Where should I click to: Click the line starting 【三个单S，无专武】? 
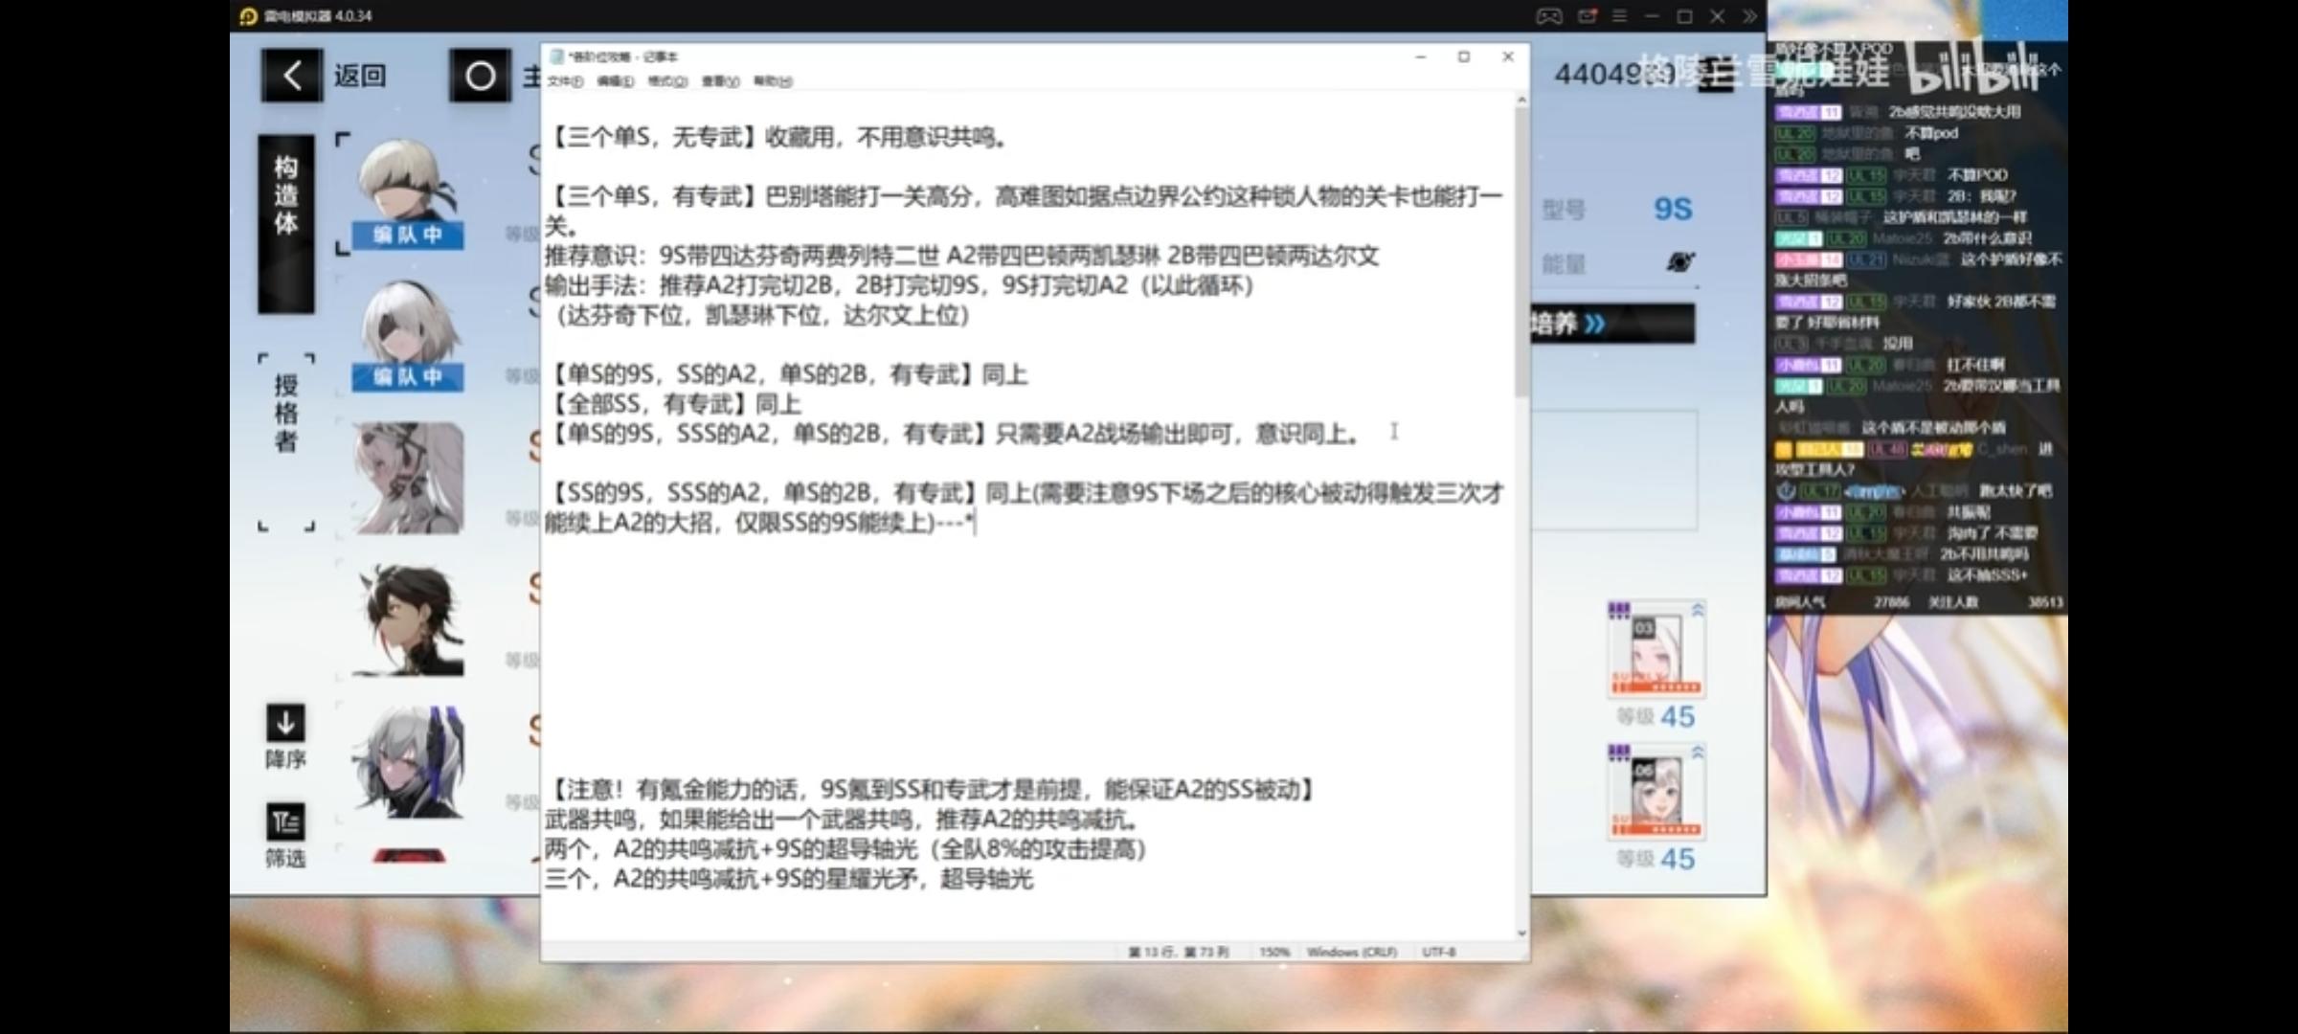tap(777, 138)
